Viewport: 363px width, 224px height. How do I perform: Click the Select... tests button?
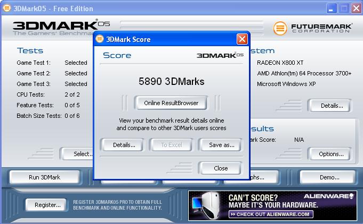[x=77, y=154]
